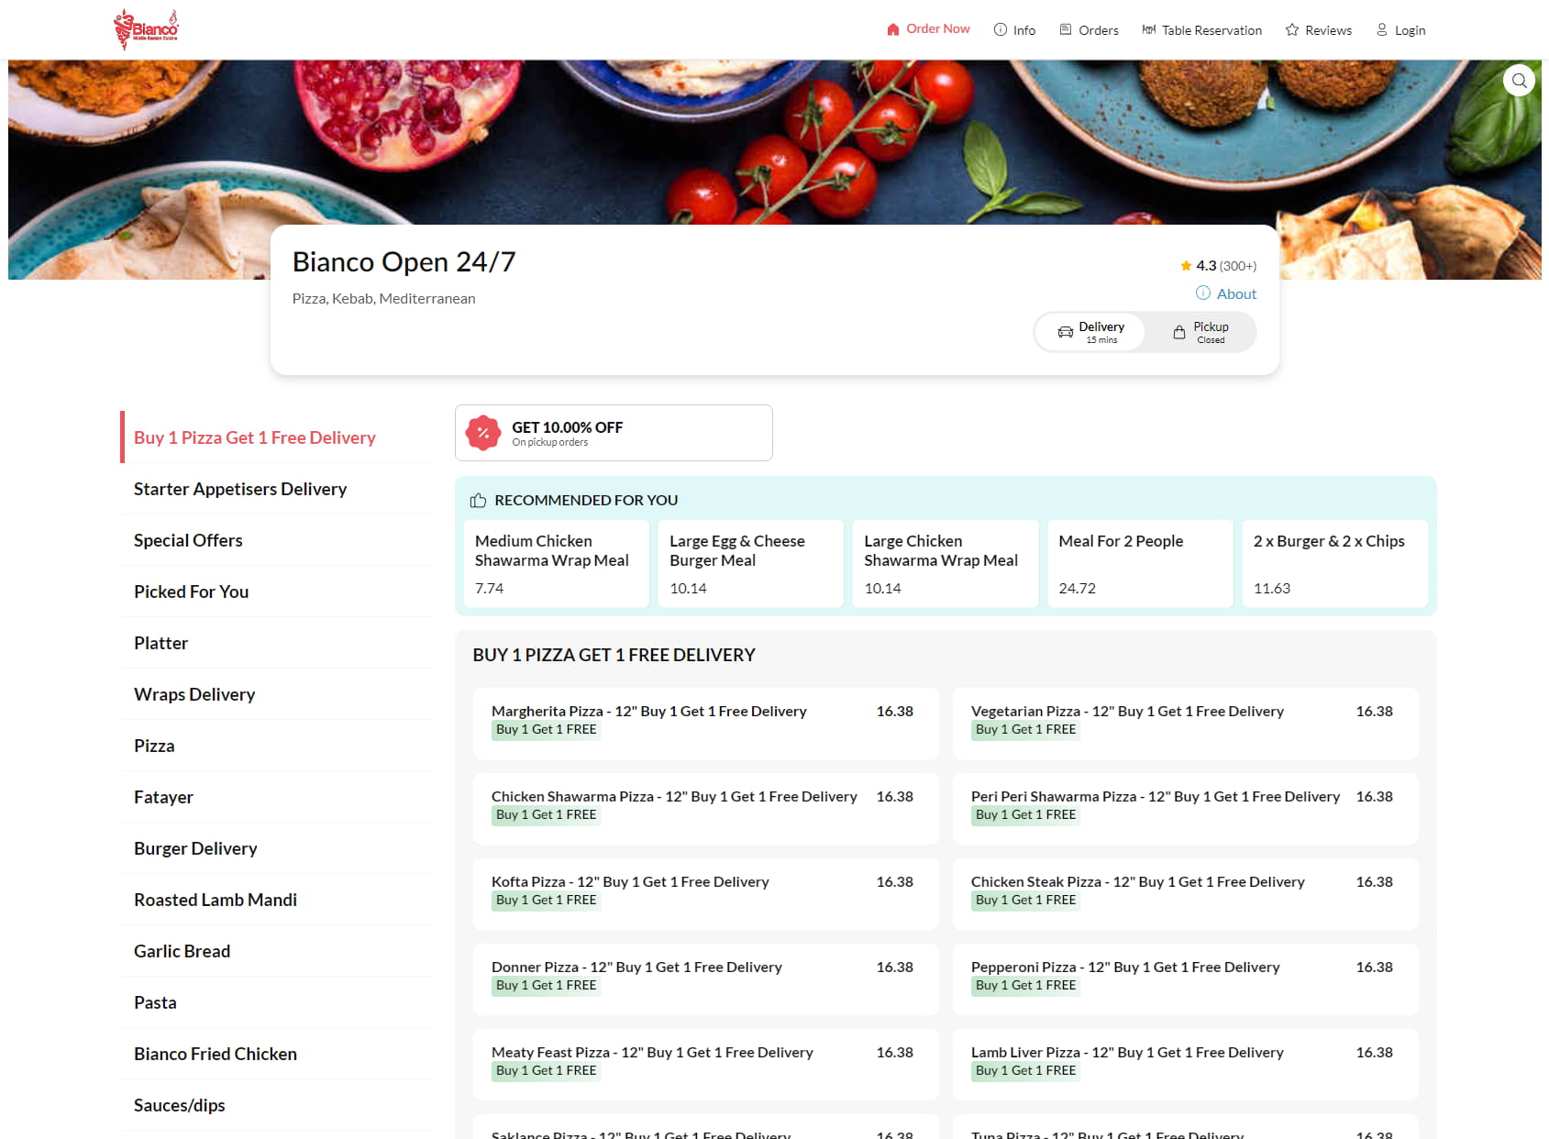This screenshot has height=1139, width=1549.
Task: Select Buy 1 Pizza Get 1 Free Delivery category
Action: 276,437
